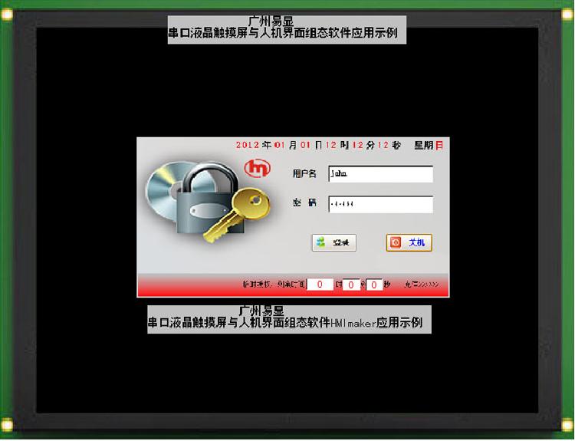Viewport: 575px width, 441px height.
Task: Click the top gray title banner
Action: coord(287,29)
